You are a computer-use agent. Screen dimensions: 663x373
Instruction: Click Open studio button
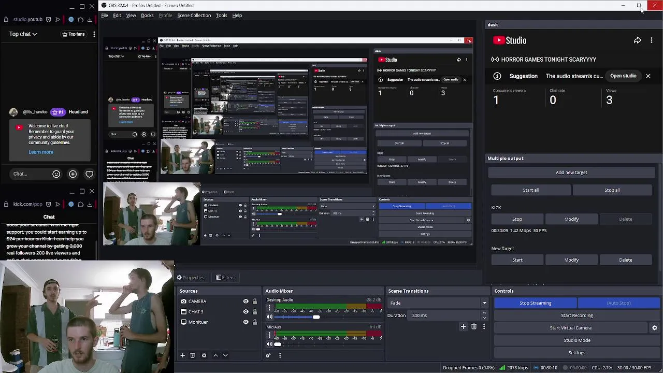pyautogui.click(x=623, y=76)
